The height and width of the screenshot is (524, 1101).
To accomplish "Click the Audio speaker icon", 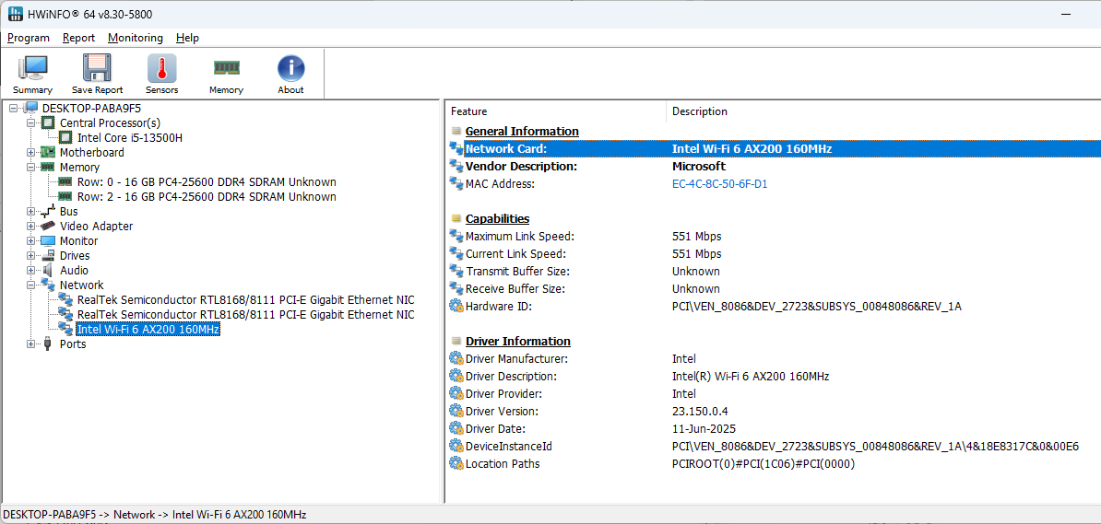I will pyautogui.click(x=49, y=270).
